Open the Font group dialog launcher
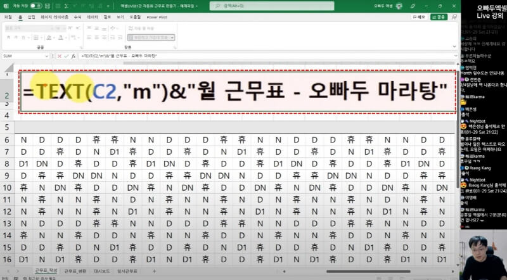Screen dimensions: 507x280 point(80,48)
